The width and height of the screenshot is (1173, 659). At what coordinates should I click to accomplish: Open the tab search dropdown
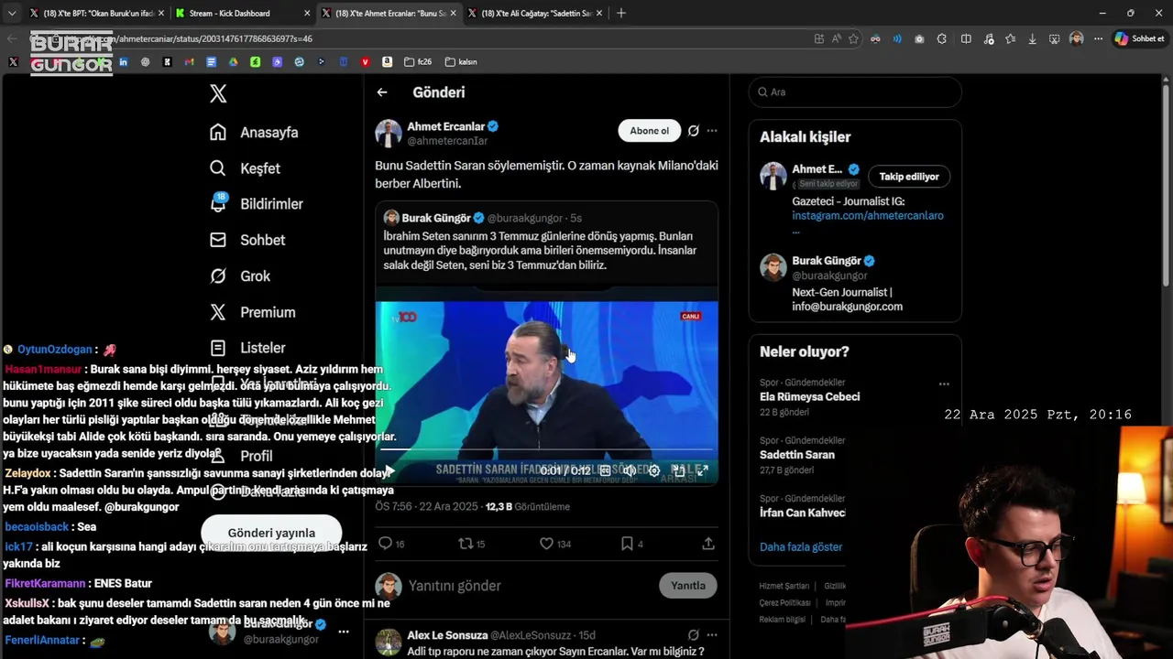(x=11, y=13)
